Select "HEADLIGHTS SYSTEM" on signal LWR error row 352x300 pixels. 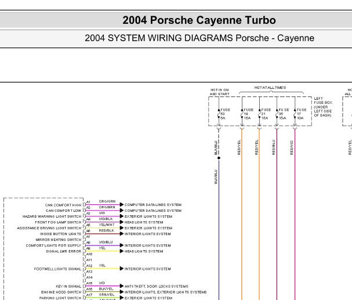click(144, 251)
